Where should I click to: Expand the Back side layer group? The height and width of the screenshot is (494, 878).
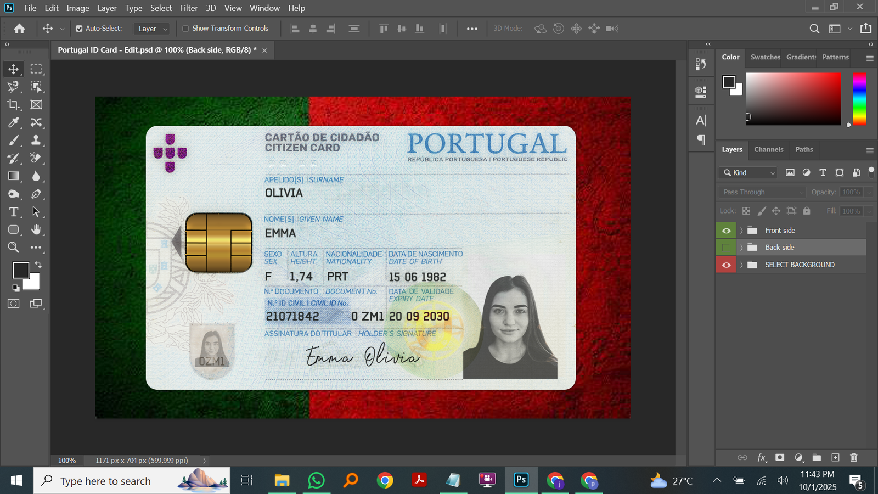point(741,248)
